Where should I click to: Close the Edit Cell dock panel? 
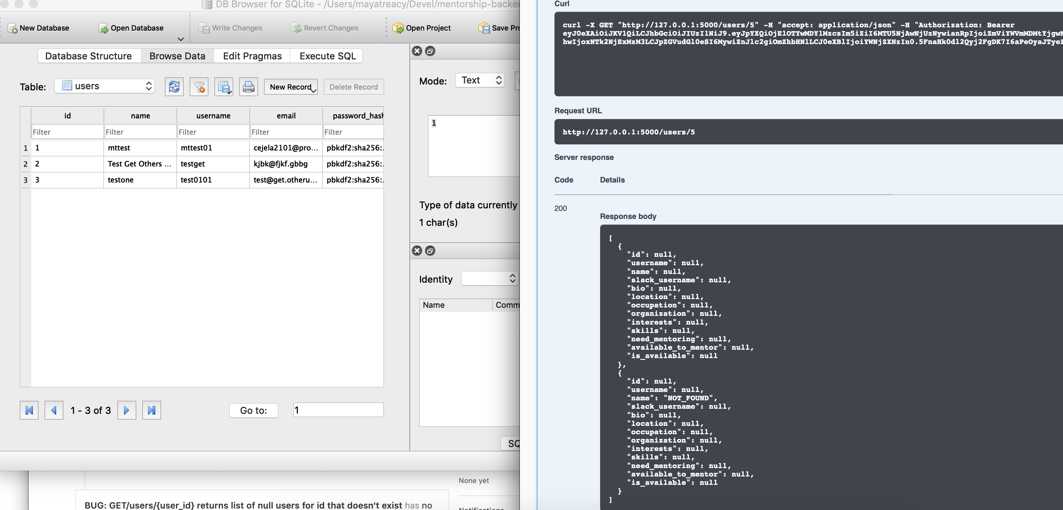417,51
